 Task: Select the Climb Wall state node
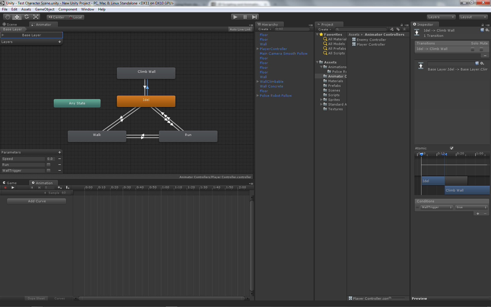[x=146, y=73]
